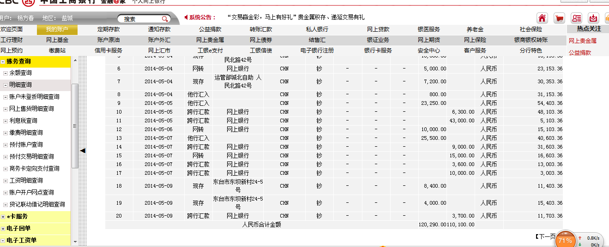This screenshot has width=609, height=247.
Task: Collapse sidebar with the black arrow
Action: click(x=83, y=150)
